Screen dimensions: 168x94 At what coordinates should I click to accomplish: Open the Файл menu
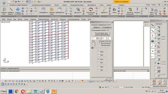tap(3, 19)
